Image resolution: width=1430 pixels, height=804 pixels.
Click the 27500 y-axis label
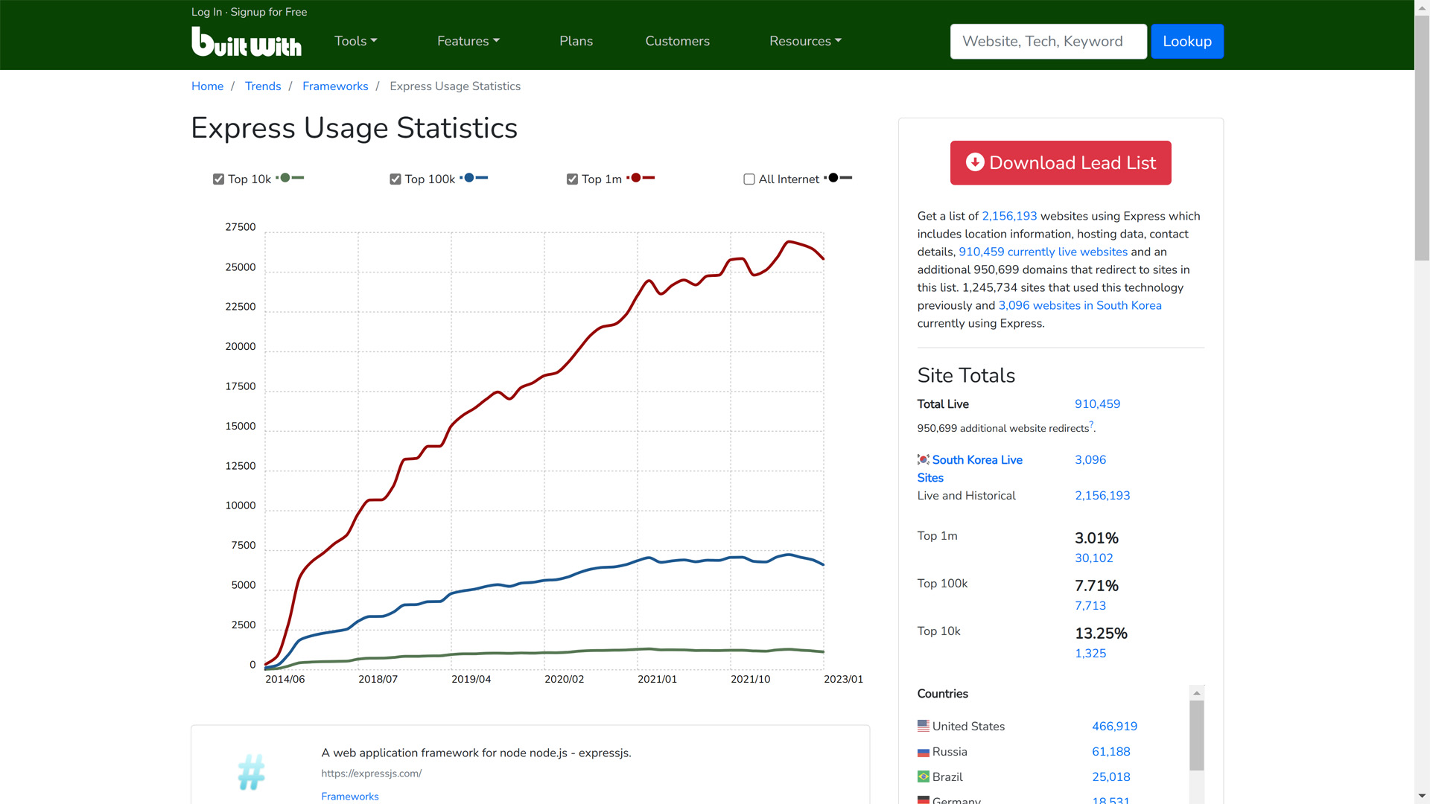240,227
